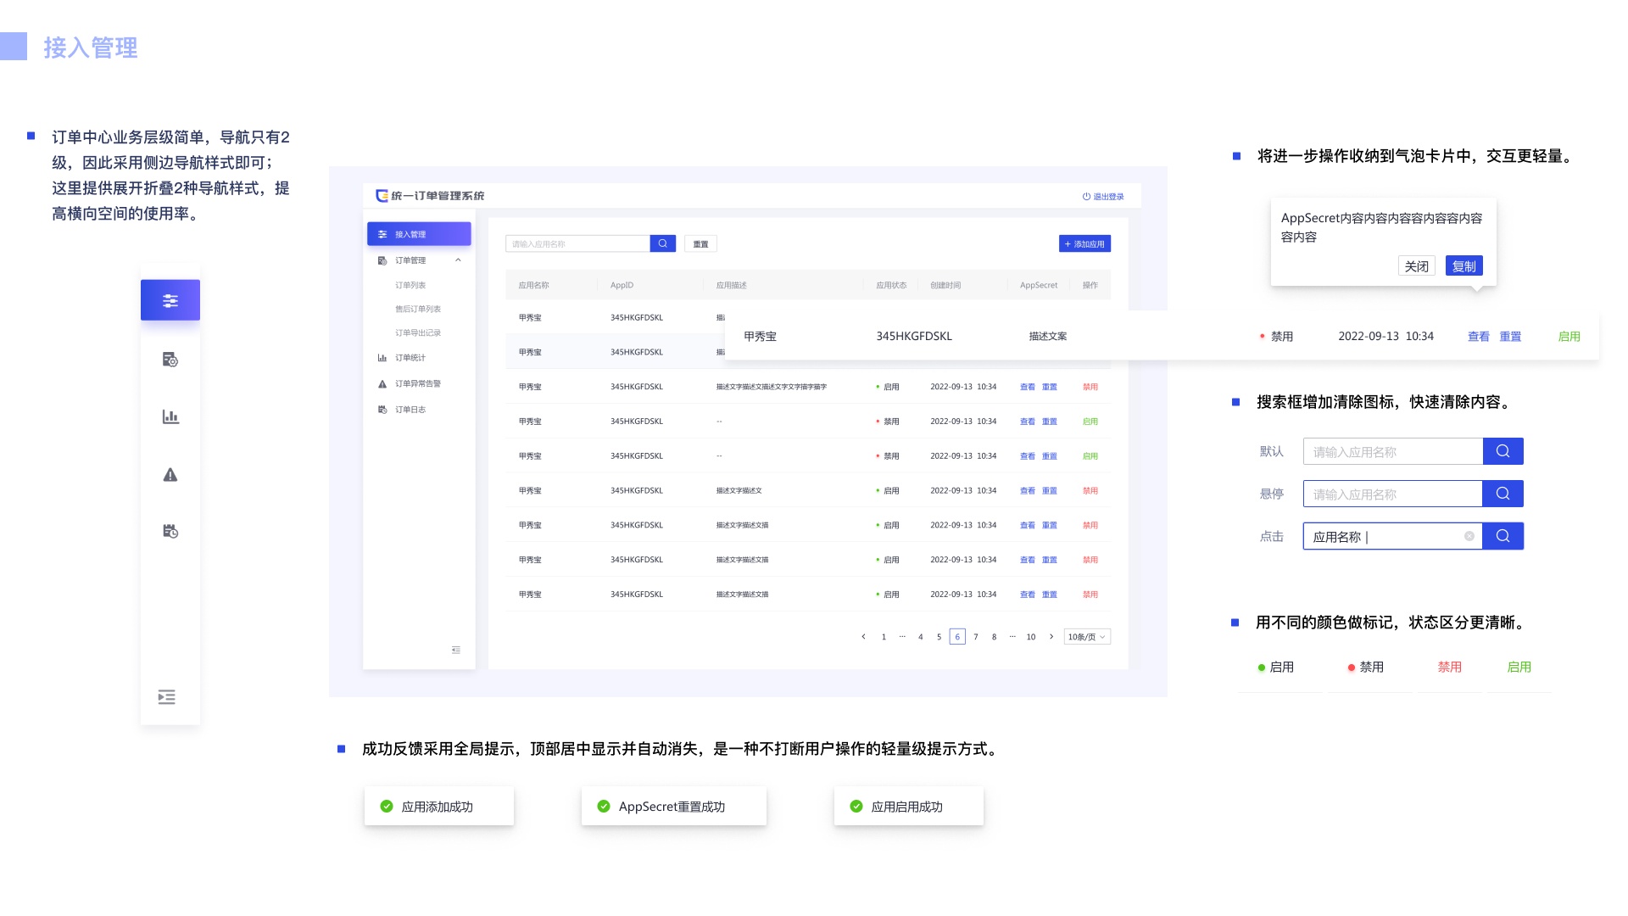This screenshot has height=916, width=1628.
Task: Click the order management icon in collapsed sidebar
Action: coord(170,360)
